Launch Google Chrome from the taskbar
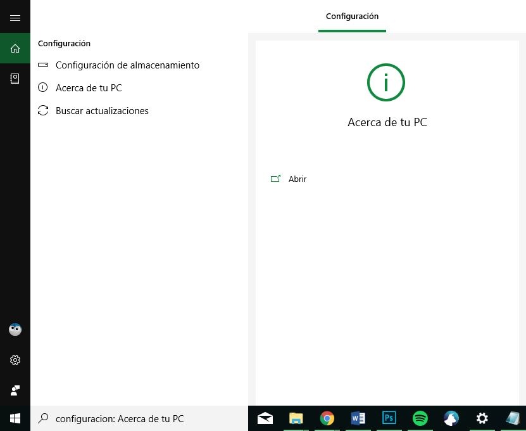 pyautogui.click(x=327, y=418)
